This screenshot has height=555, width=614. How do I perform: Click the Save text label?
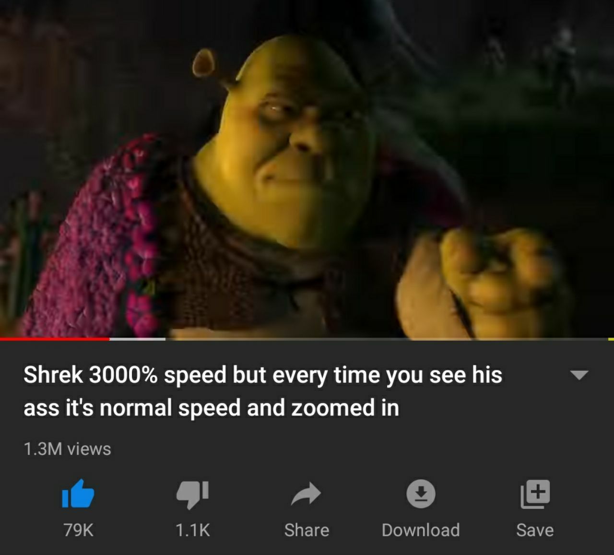tap(535, 530)
